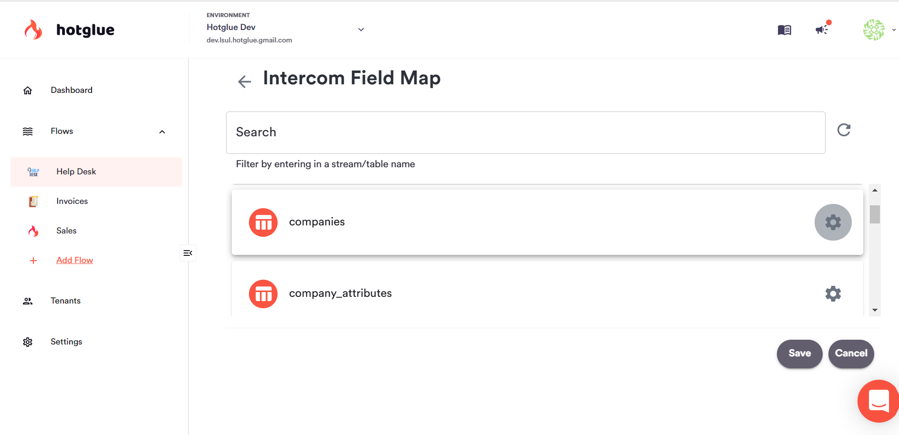899x435 pixels.
Task: Open the Tenants page
Action: click(65, 301)
